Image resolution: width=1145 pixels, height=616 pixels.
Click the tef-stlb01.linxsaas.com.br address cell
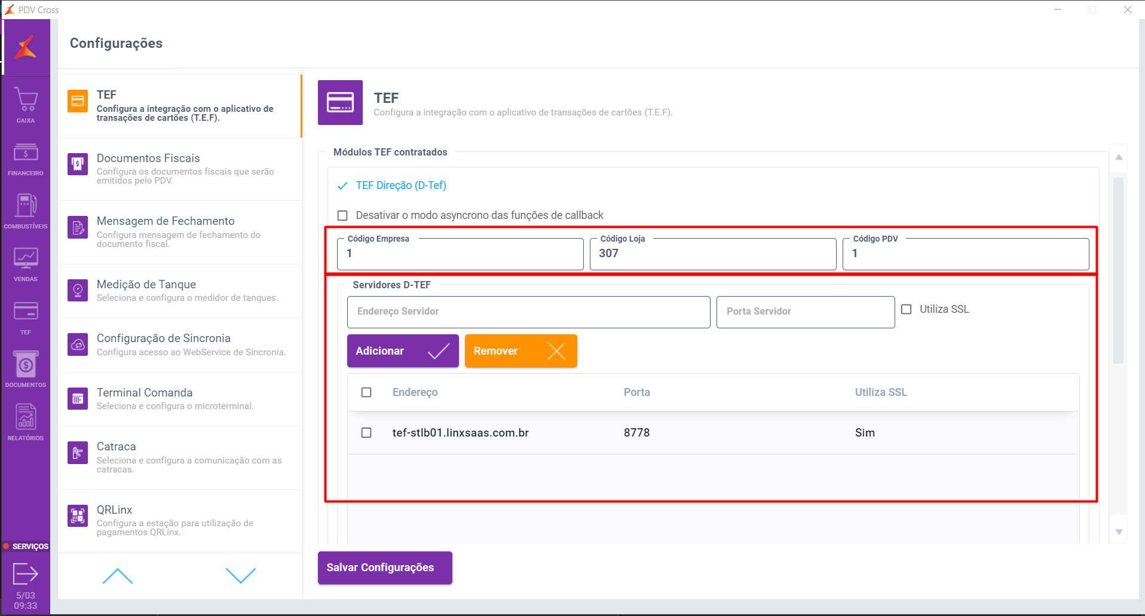click(461, 432)
